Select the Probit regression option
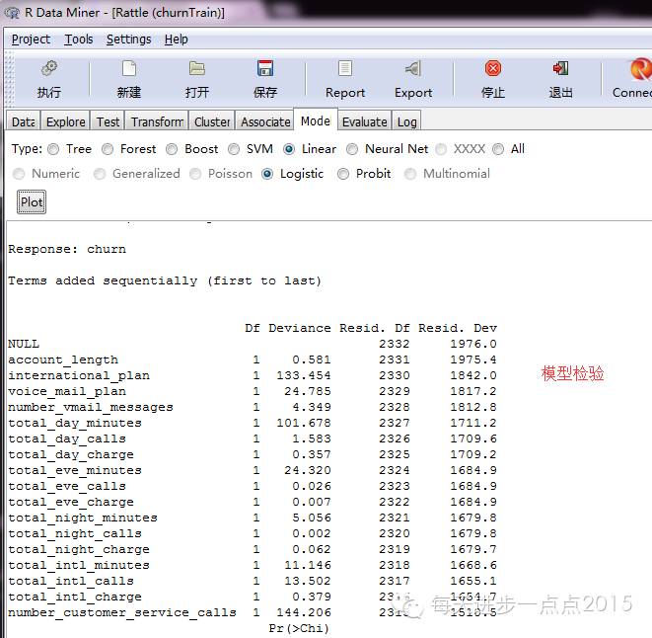 (x=343, y=174)
